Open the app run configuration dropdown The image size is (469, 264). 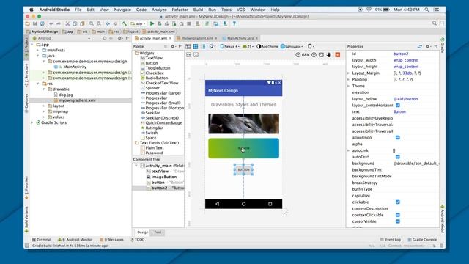tap(139, 23)
